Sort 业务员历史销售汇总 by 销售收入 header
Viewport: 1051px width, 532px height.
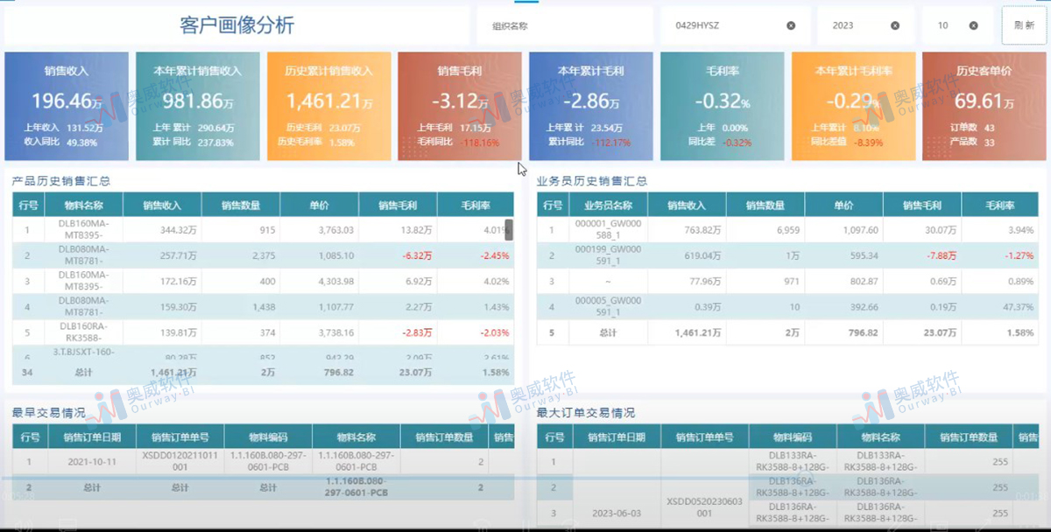pos(687,206)
